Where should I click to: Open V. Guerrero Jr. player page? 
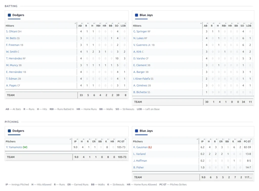pyautogui.click(x=142, y=45)
